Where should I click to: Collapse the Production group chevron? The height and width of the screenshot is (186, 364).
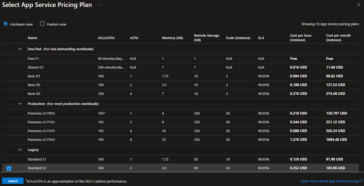20,104
